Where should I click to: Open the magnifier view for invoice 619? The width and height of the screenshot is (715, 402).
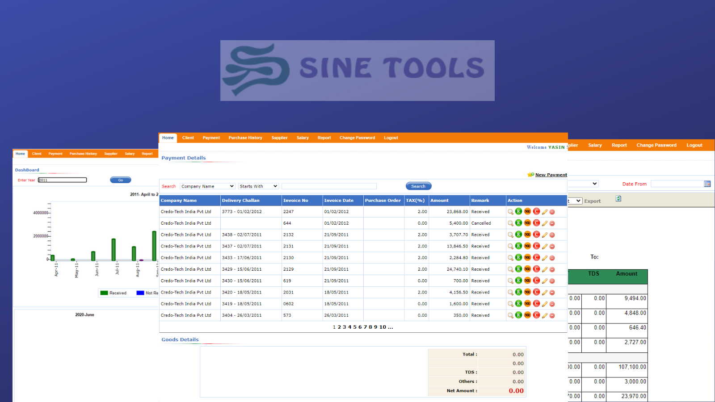[x=510, y=281]
